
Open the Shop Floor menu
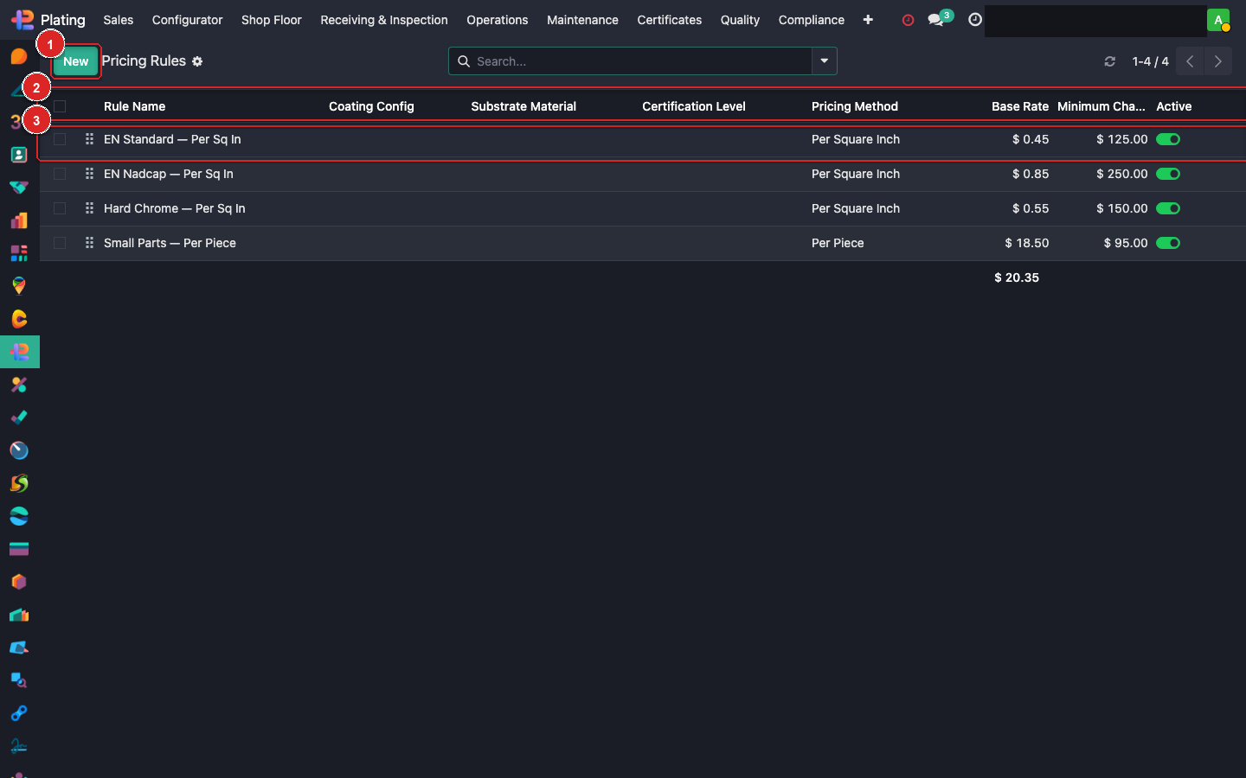point(271,20)
